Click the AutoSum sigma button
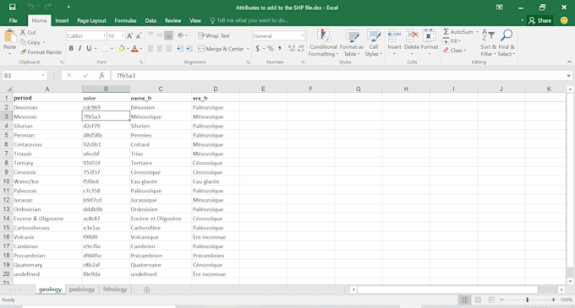575x308 pixels. coord(457,32)
